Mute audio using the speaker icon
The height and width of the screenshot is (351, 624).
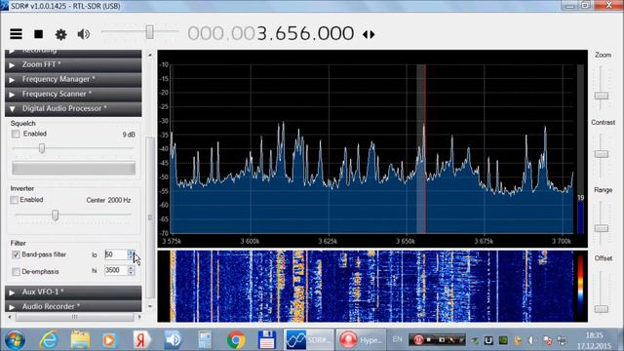point(84,34)
